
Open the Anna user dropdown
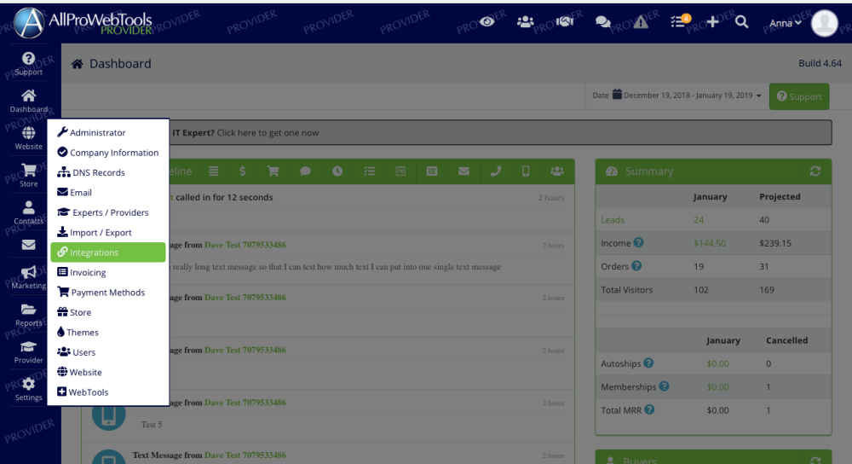click(x=786, y=23)
